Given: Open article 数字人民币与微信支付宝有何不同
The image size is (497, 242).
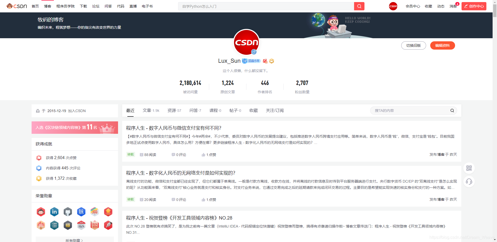Looking at the screenshot, I should pyautogui.click(x=174, y=128).
